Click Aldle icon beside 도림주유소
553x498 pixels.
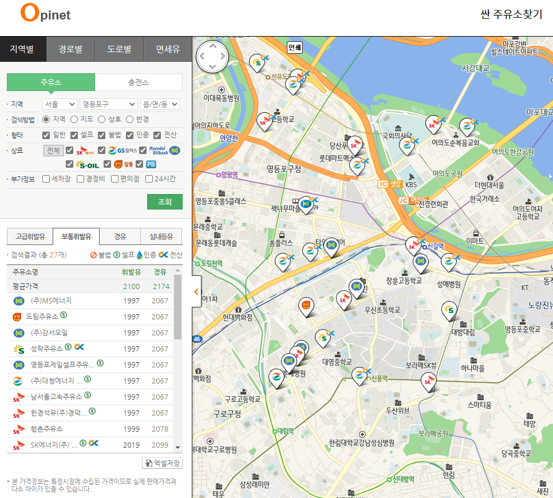coord(17,317)
